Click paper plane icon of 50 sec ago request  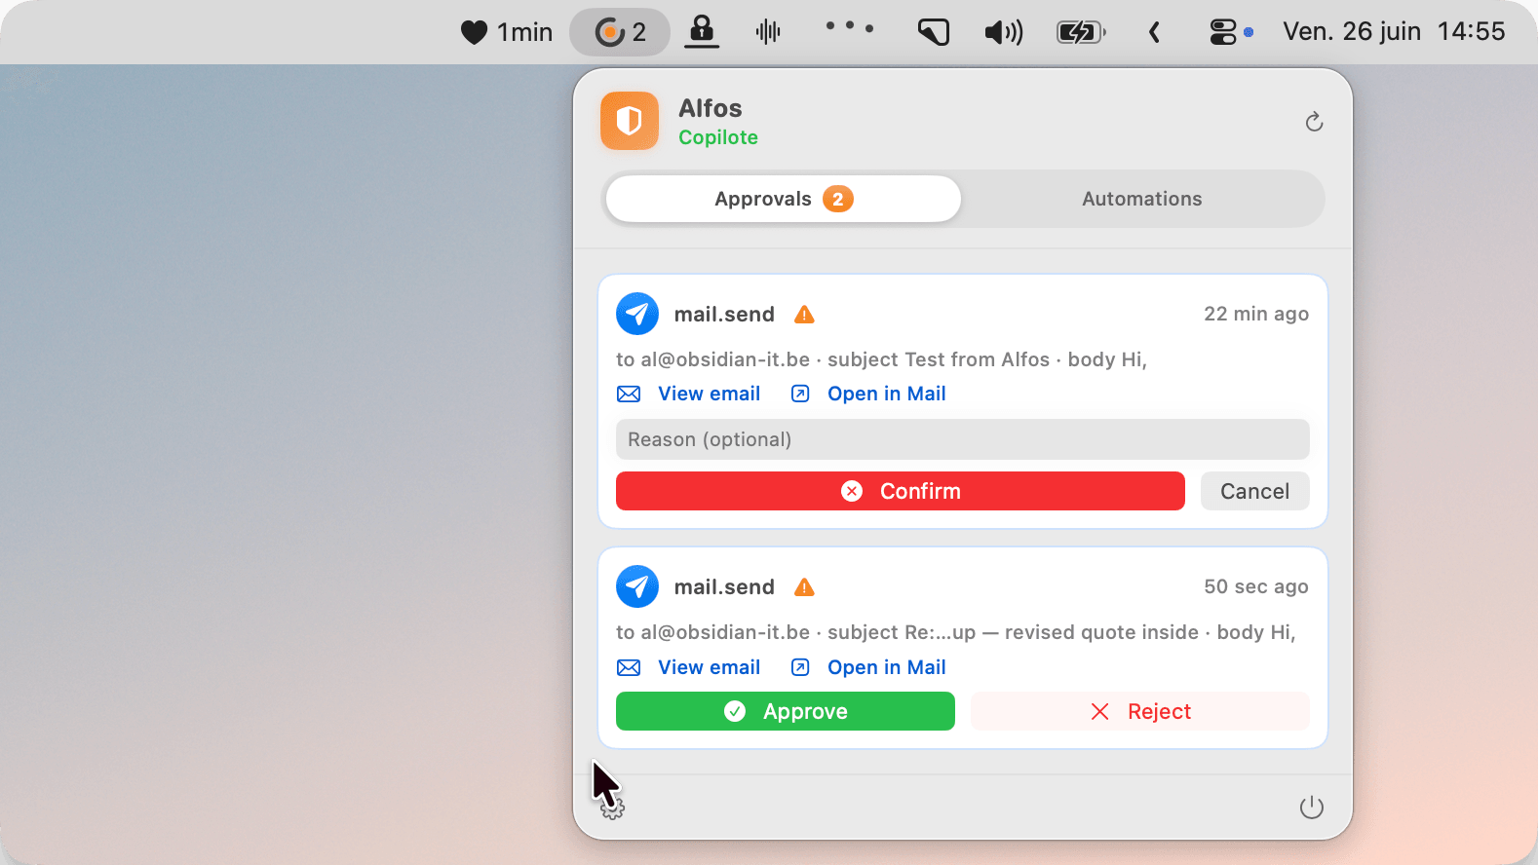[637, 586]
